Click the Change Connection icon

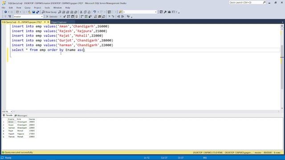pyautogui.click(x=10, y=16)
